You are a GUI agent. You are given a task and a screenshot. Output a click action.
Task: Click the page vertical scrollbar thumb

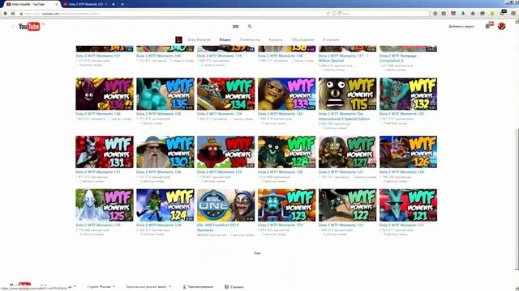point(517,198)
